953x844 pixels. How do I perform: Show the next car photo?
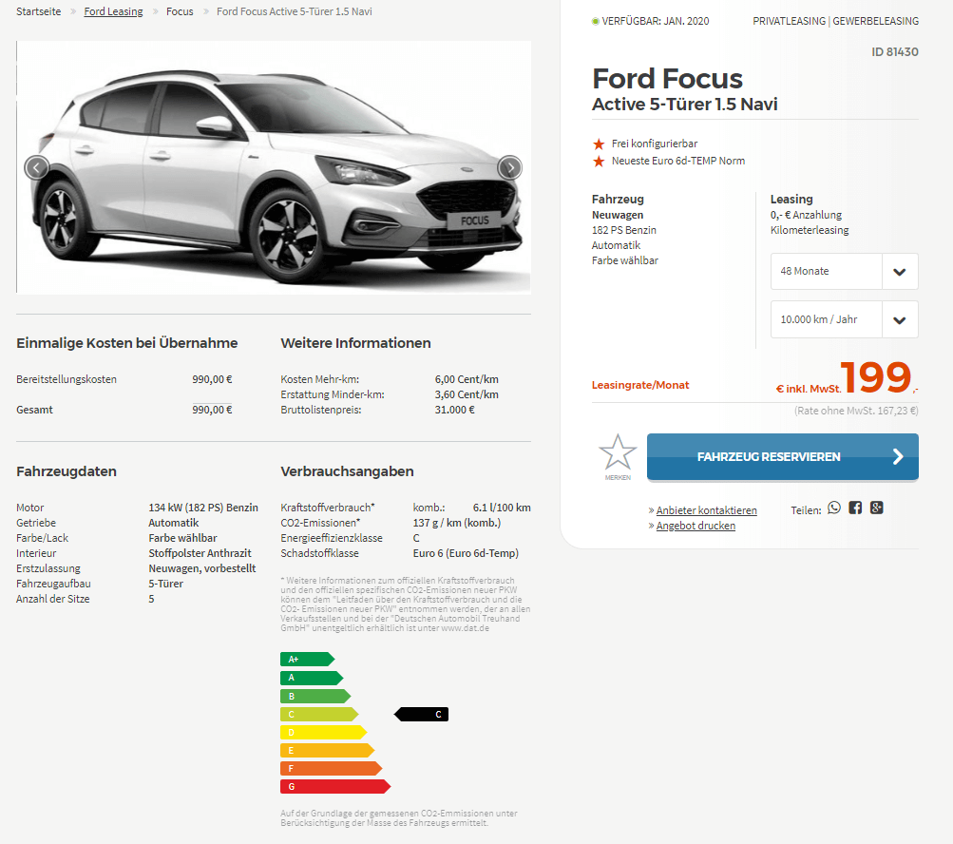click(510, 167)
